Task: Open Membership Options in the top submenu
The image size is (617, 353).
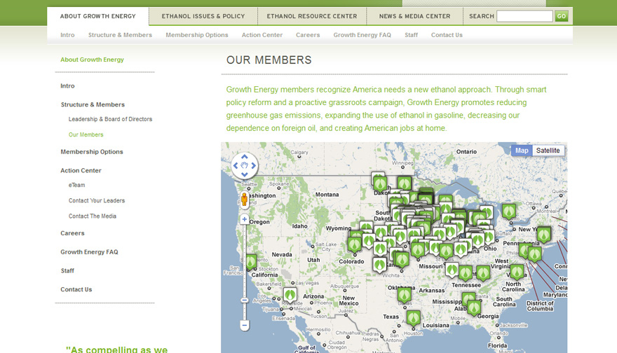Action: tap(197, 35)
